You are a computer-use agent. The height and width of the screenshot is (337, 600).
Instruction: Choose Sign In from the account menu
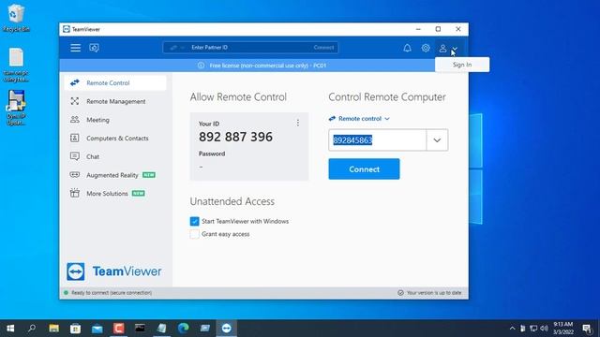tap(462, 65)
